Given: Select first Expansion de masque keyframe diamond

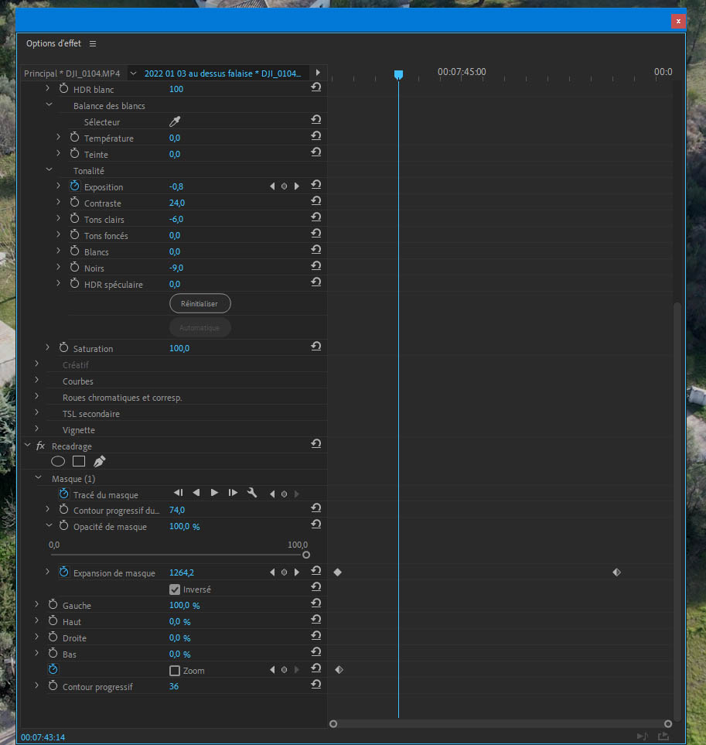Looking at the screenshot, I should [338, 572].
